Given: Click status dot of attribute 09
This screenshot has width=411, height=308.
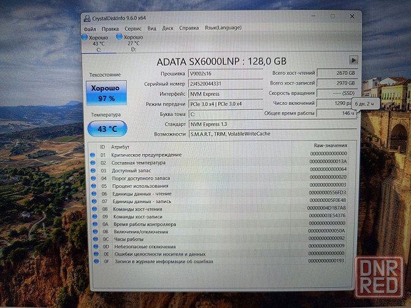Looking at the screenshot, I should tap(94, 217).
